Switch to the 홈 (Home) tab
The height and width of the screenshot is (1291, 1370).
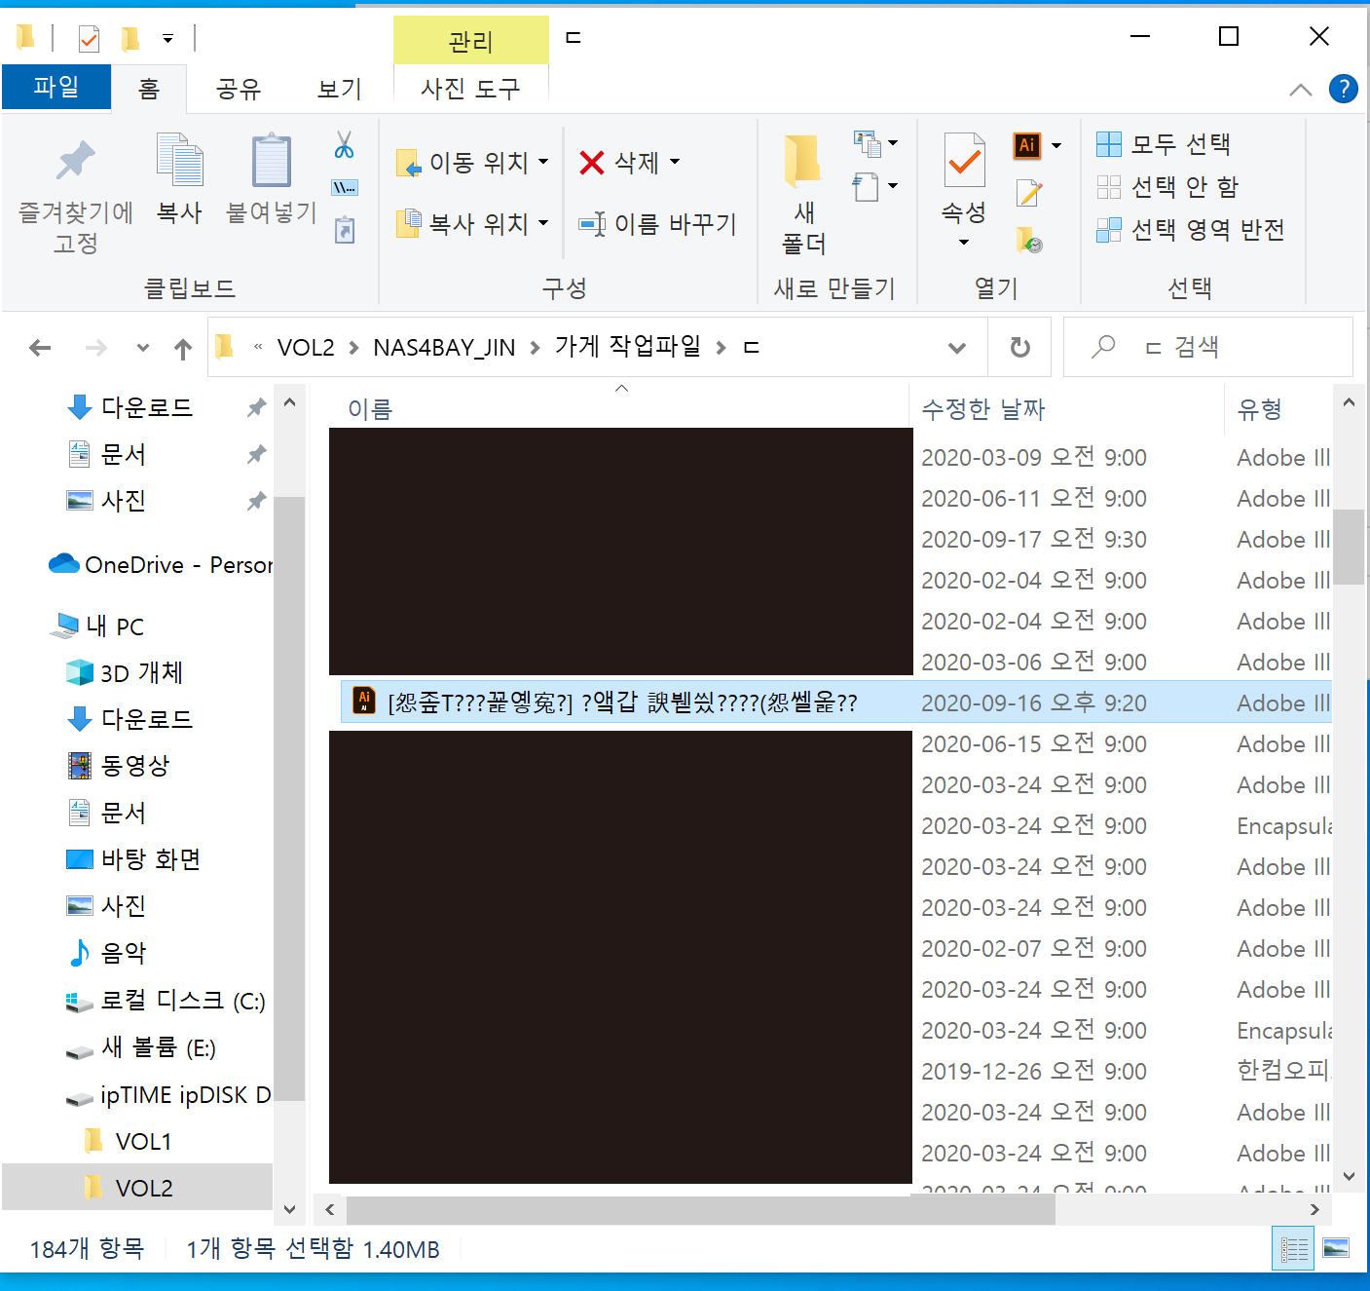pos(149,89)
